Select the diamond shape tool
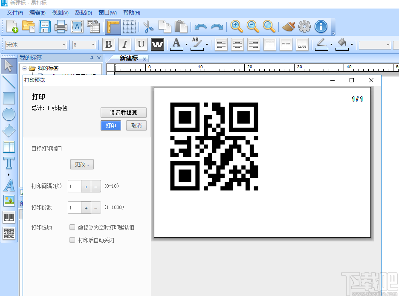 (x=9, y=131)
